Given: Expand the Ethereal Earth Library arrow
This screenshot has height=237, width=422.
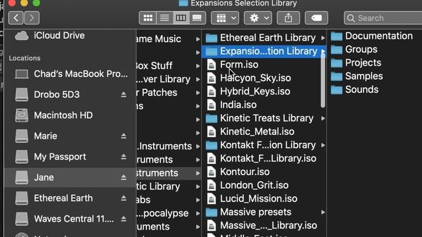Looking at the screenshot, I should [x=323, y=38].
